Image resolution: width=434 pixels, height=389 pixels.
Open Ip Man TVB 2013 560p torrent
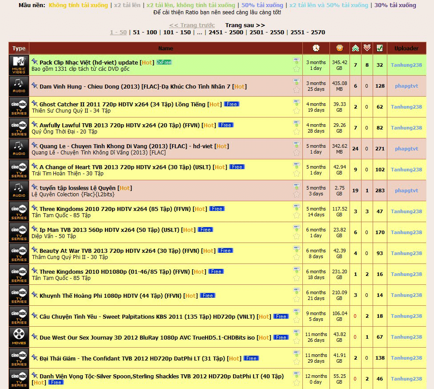point(109,230)
